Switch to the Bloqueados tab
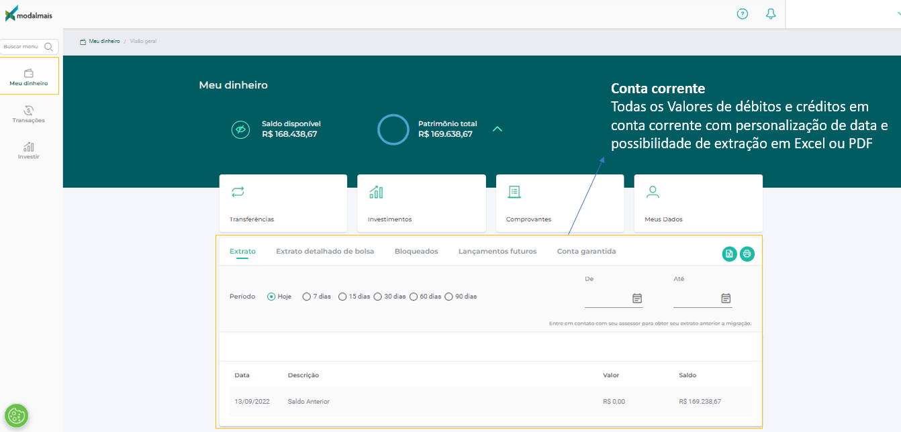 pyautogui.click(x=416, y=252)
